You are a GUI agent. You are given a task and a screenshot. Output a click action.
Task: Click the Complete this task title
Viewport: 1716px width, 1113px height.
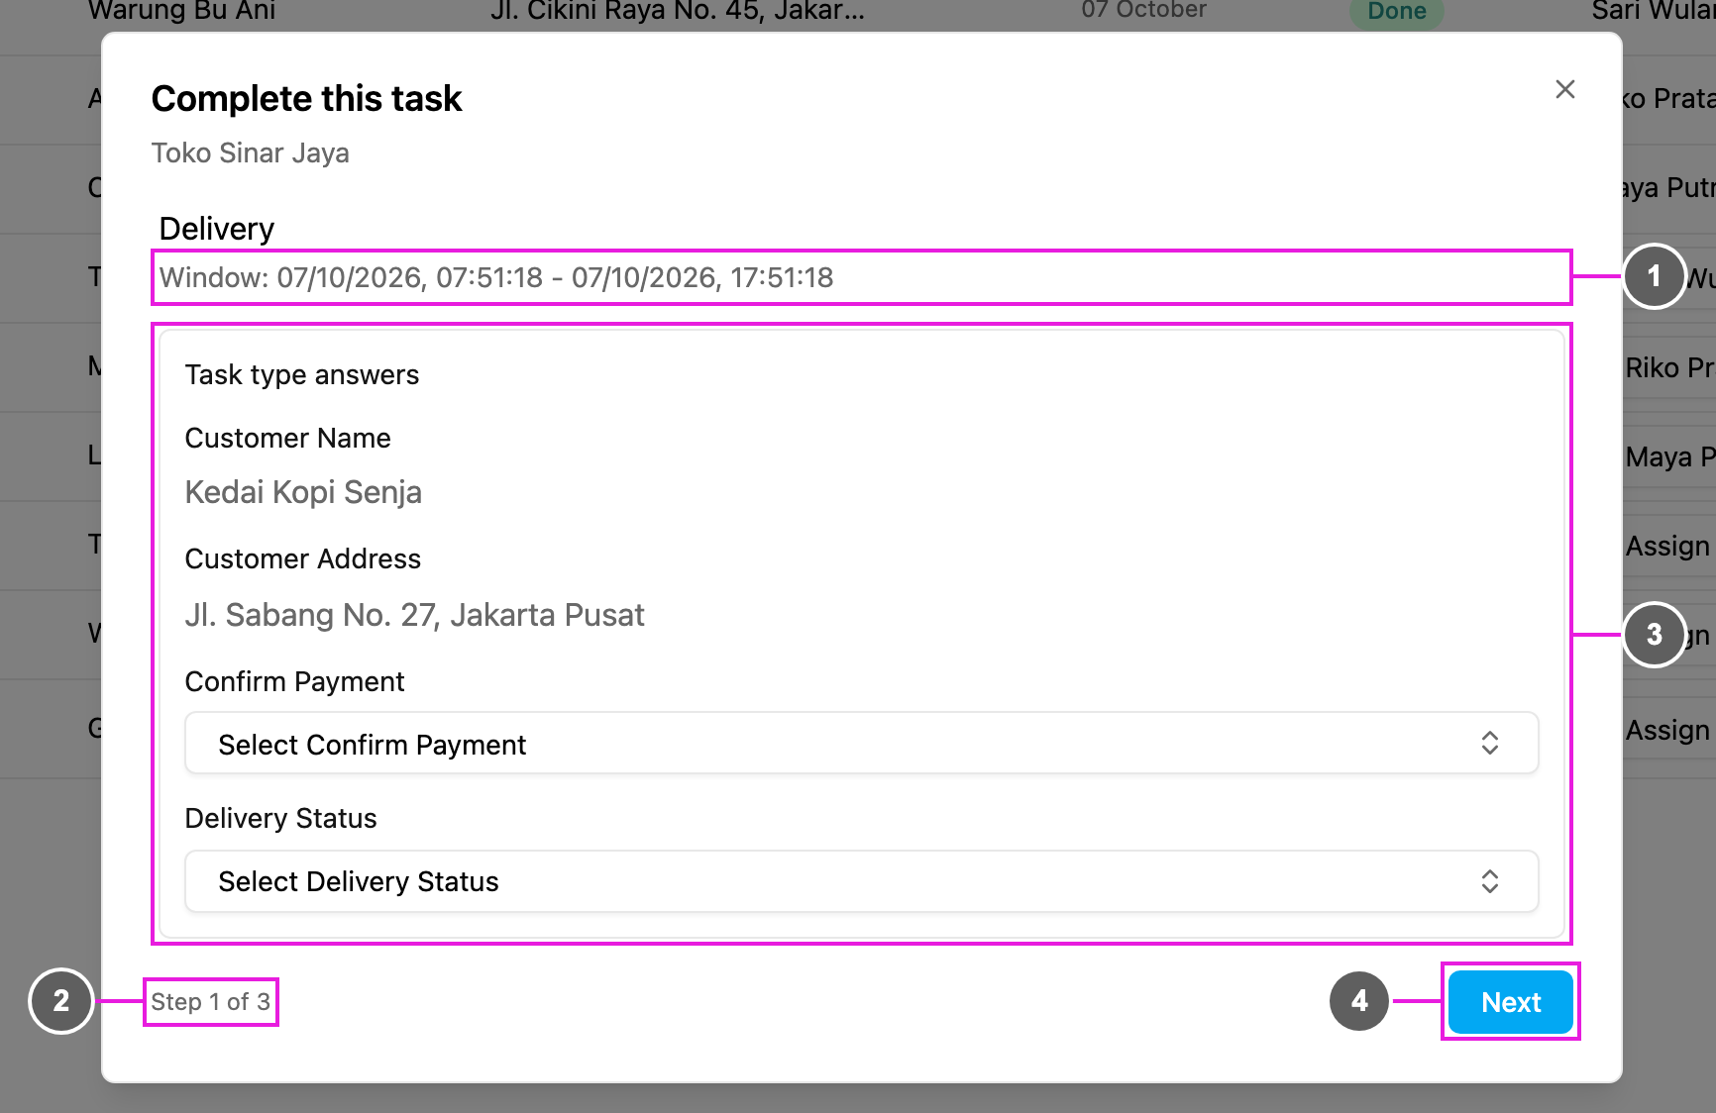[306, 99]
